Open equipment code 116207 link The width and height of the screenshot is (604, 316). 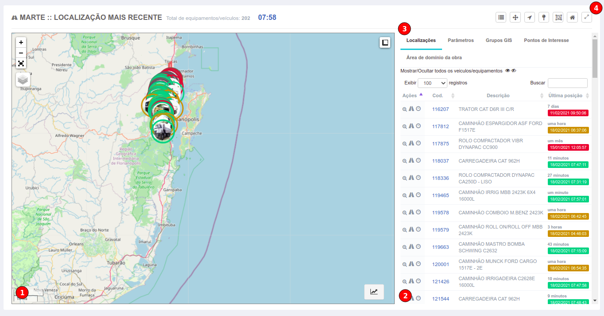click(440, 109)
